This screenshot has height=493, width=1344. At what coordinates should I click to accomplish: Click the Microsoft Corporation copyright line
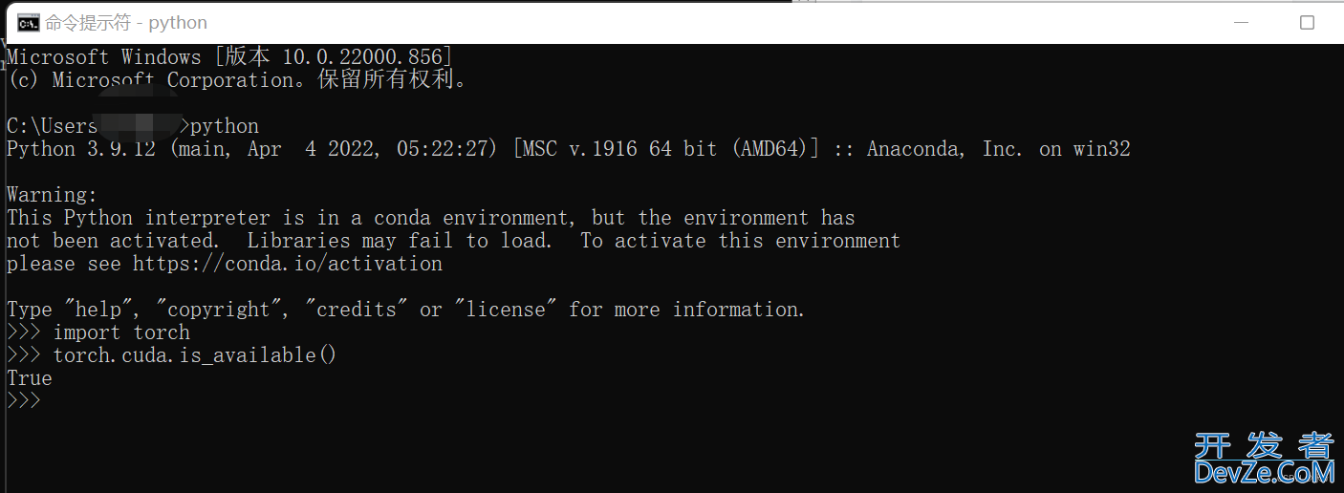tap(238, 80)
